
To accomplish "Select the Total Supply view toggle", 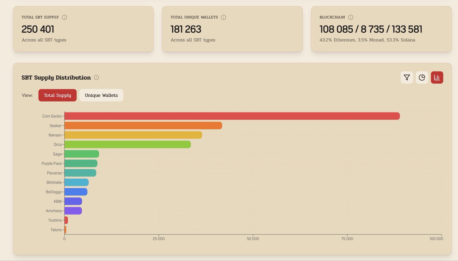I will [58, 95].
